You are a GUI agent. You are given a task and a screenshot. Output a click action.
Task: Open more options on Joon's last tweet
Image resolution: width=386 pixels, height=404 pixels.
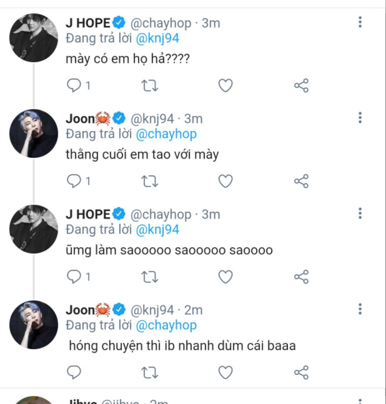click(x=360, y=309)
